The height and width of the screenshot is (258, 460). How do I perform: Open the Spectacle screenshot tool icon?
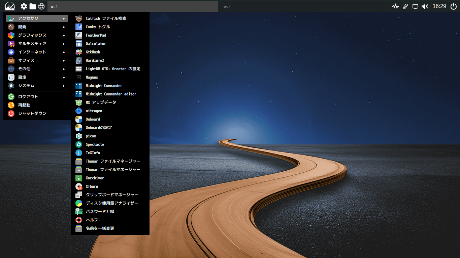79,144
